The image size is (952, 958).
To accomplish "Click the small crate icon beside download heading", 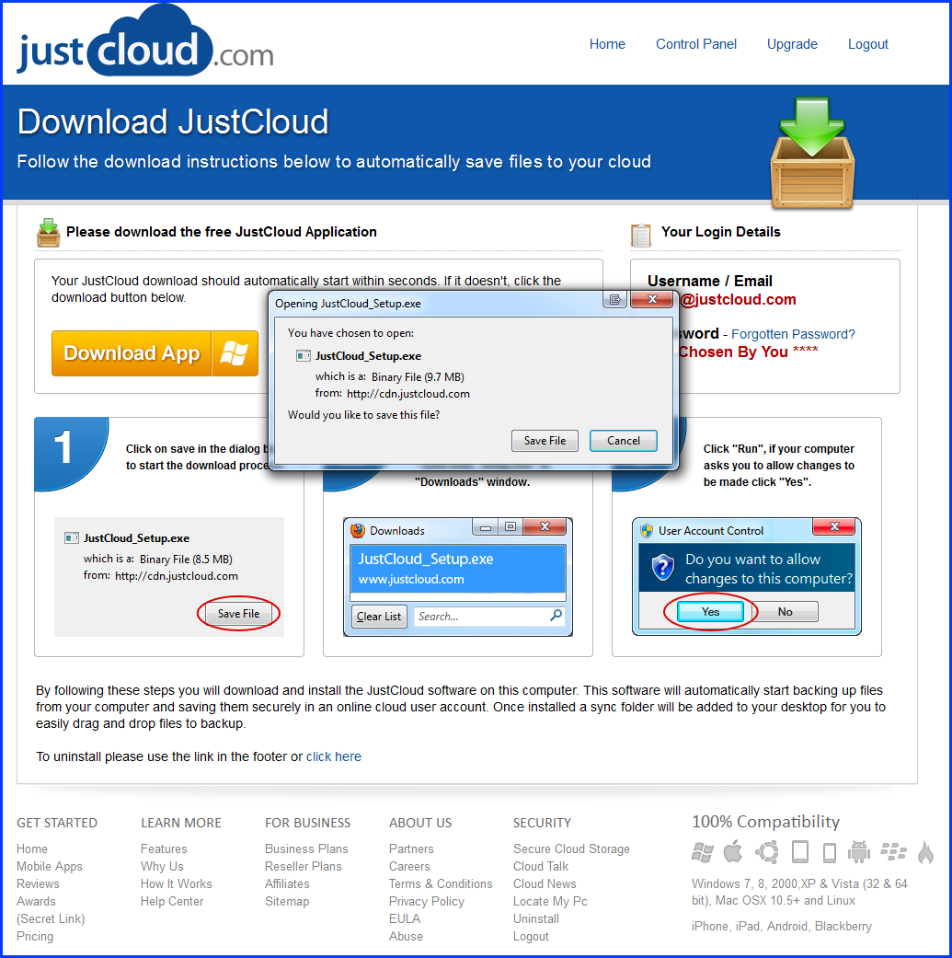I will tap(48, 233).
